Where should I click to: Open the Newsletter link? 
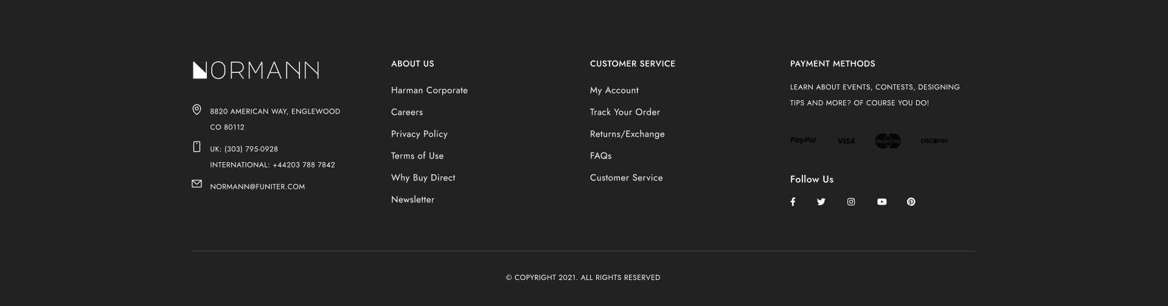[x=412, y=200]
